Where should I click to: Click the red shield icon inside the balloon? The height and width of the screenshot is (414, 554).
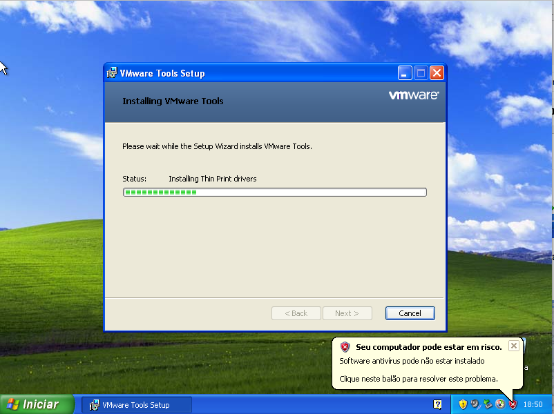tap(345, 347)
